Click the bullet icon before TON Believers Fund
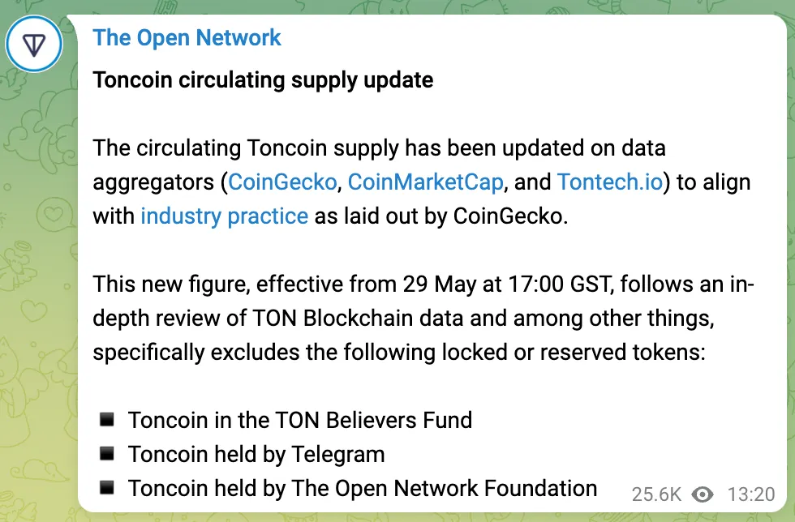The image size is (795, 522). 106,419
